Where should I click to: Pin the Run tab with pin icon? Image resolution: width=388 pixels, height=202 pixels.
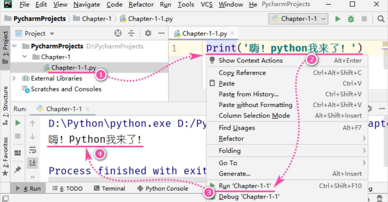18,169
